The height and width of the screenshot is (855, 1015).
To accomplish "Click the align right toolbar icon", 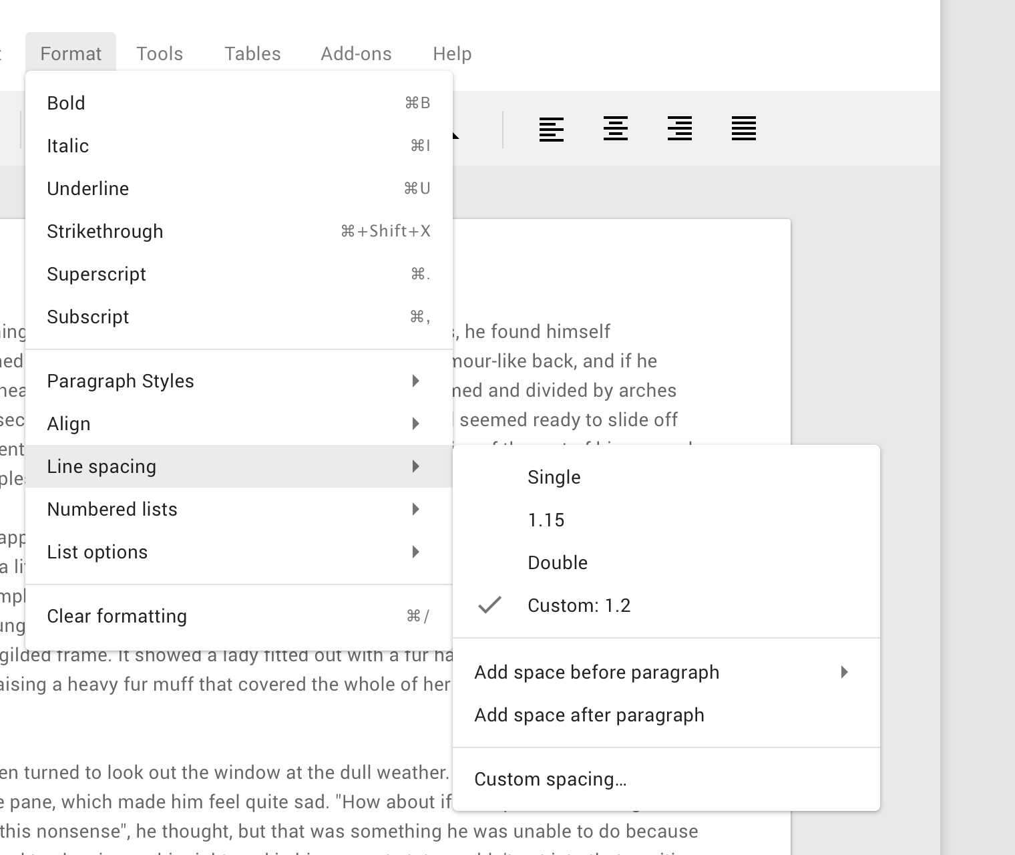I will [x=679, y=129].
